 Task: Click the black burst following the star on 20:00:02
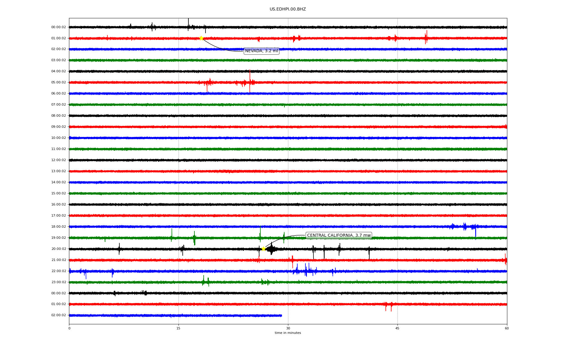(x=271, y=249)
